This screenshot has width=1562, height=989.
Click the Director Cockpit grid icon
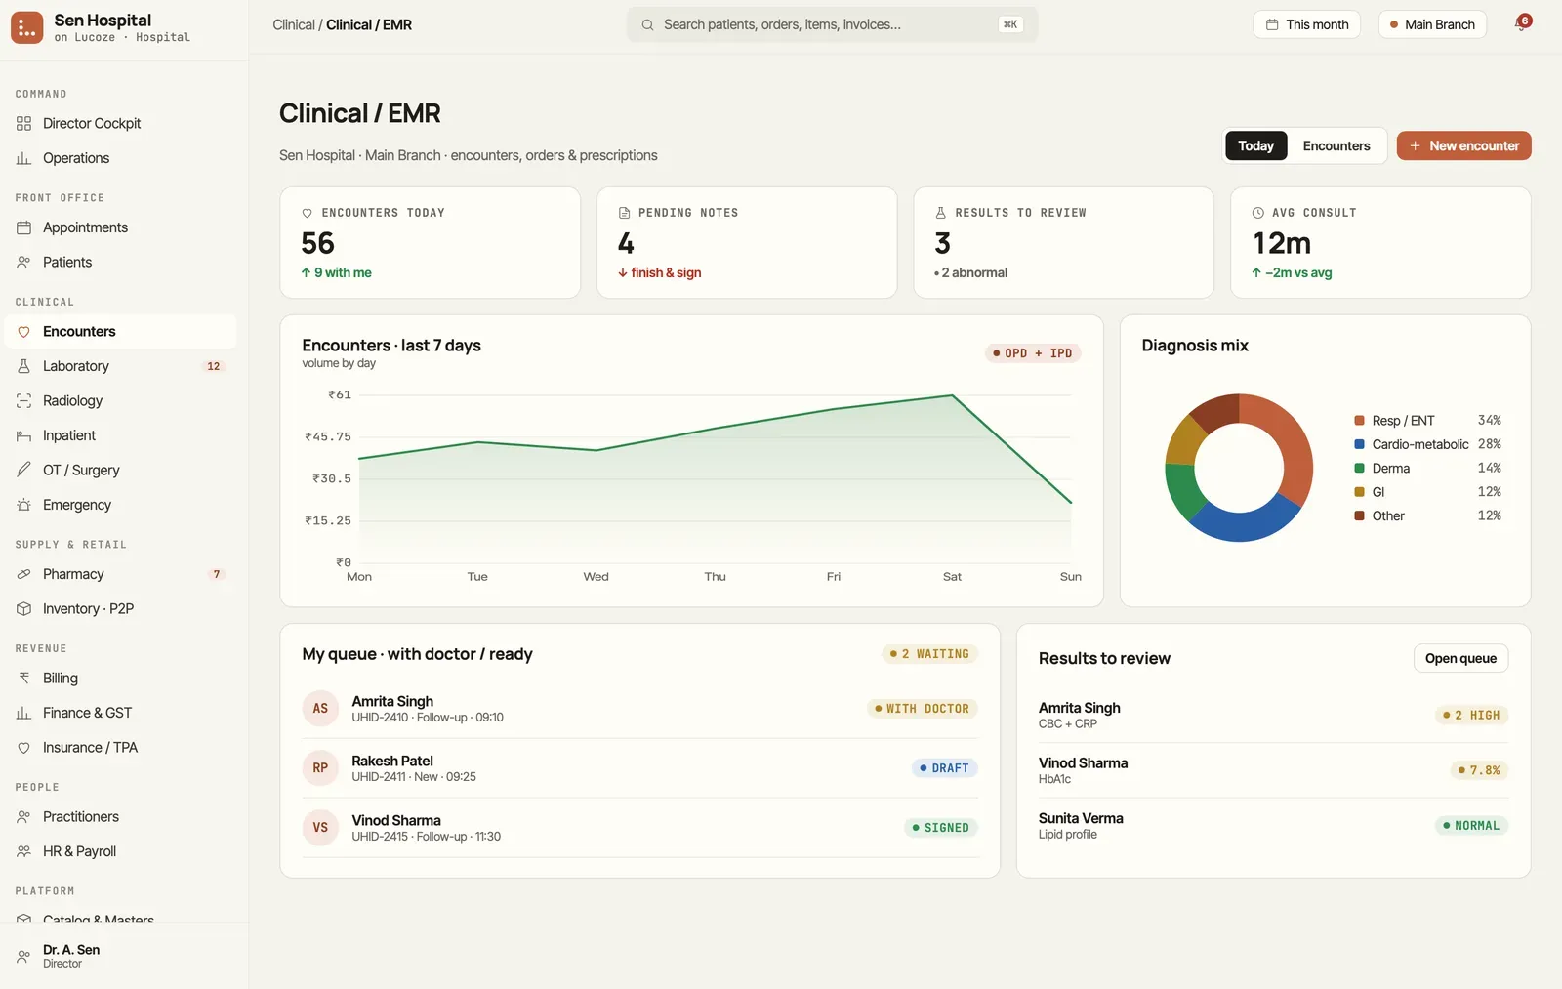point(23,124)
